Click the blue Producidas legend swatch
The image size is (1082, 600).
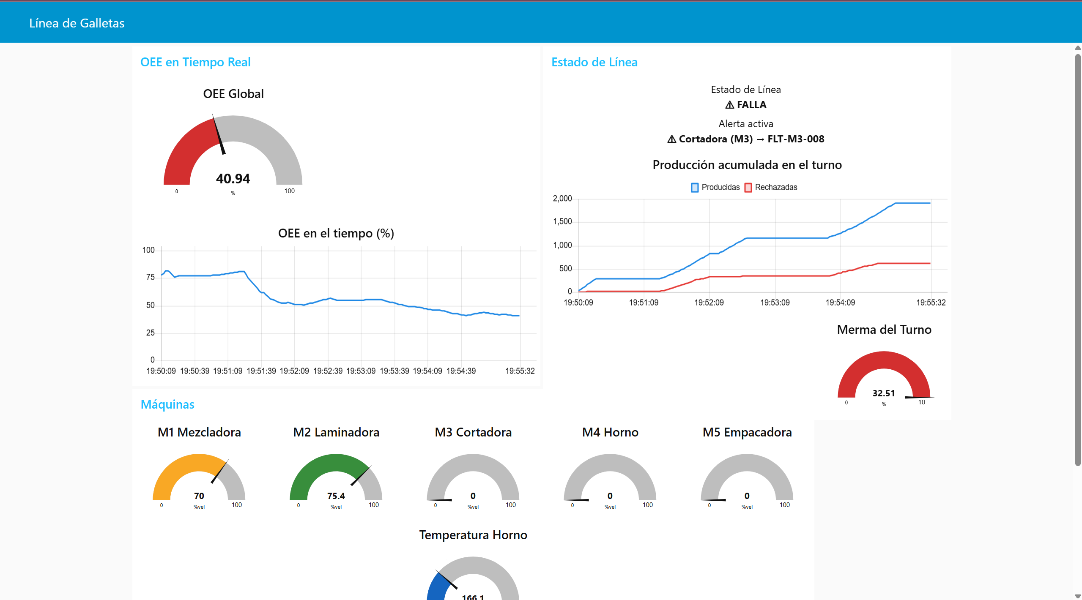click(x=695, y=188)
